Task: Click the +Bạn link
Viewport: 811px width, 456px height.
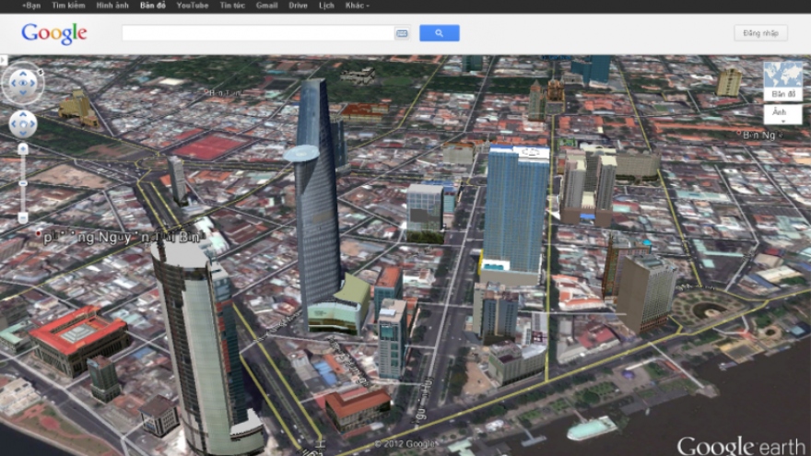Action: pos(31,6)
